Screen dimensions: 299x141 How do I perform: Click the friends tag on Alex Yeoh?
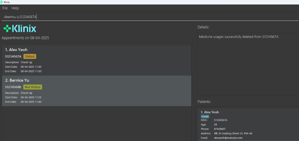pos(205,116)
